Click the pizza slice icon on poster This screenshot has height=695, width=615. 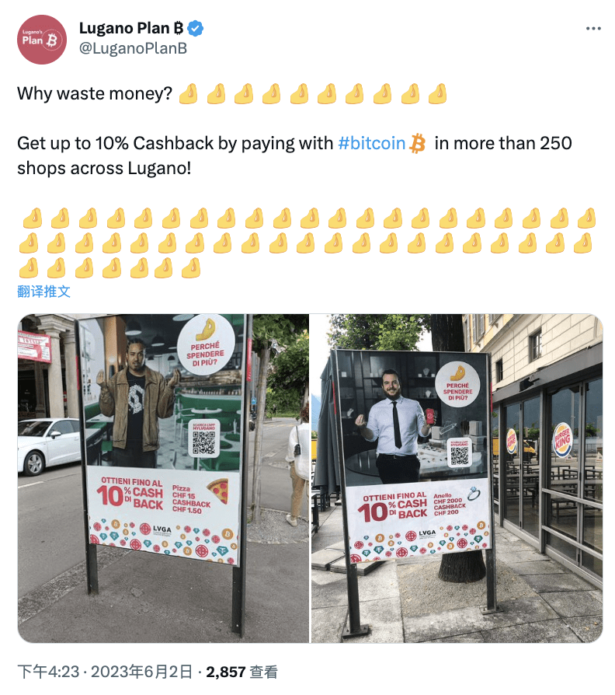coord(218,490)
